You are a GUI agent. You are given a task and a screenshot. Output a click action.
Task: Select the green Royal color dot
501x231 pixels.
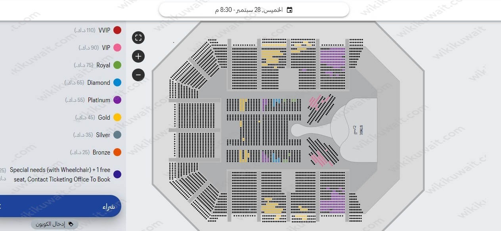coord(117,65)
